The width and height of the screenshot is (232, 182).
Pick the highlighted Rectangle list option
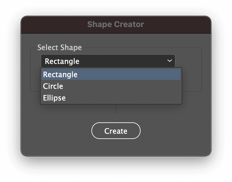coord(111,74)
